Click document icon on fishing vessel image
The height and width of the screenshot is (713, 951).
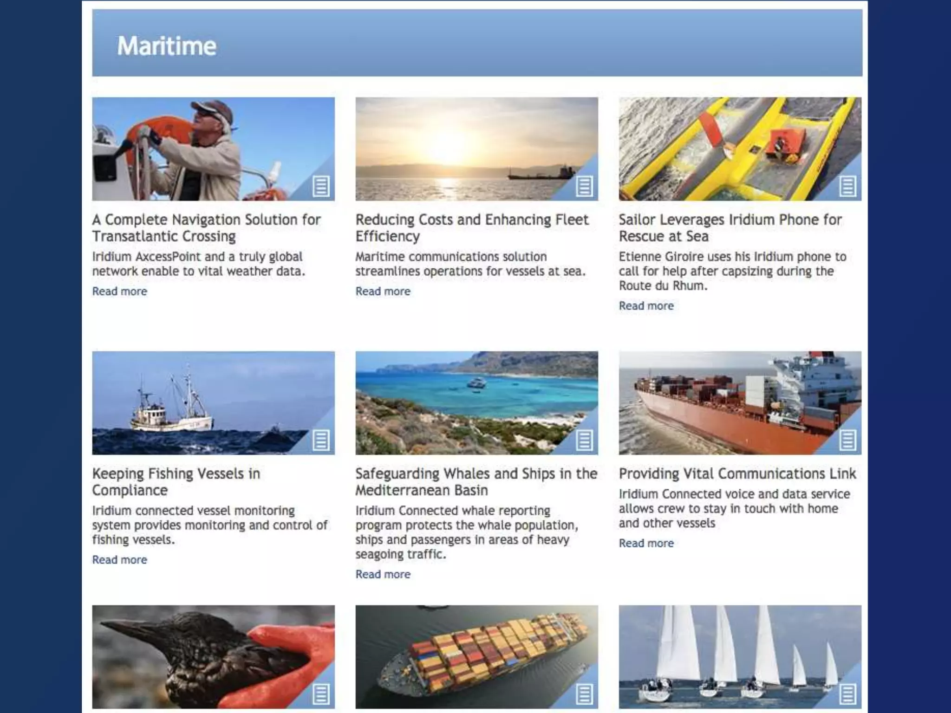click(x=321, y=440)
